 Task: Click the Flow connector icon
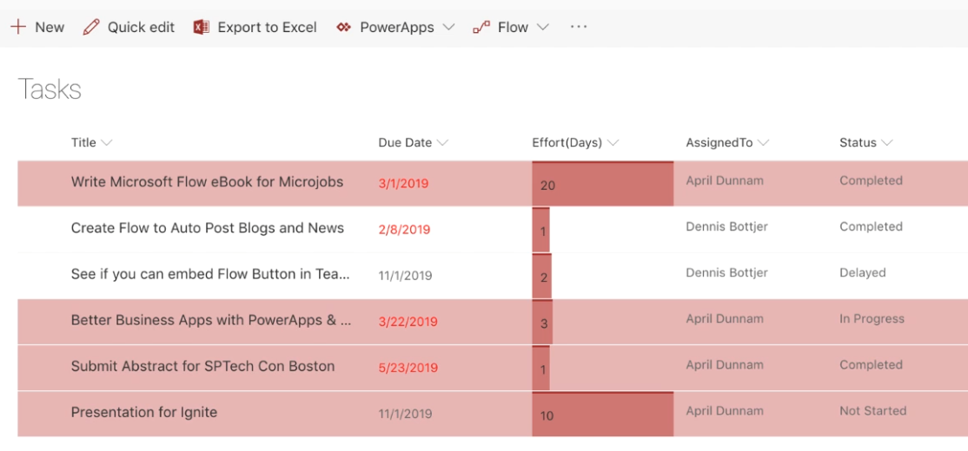click(x=481, y=27)
